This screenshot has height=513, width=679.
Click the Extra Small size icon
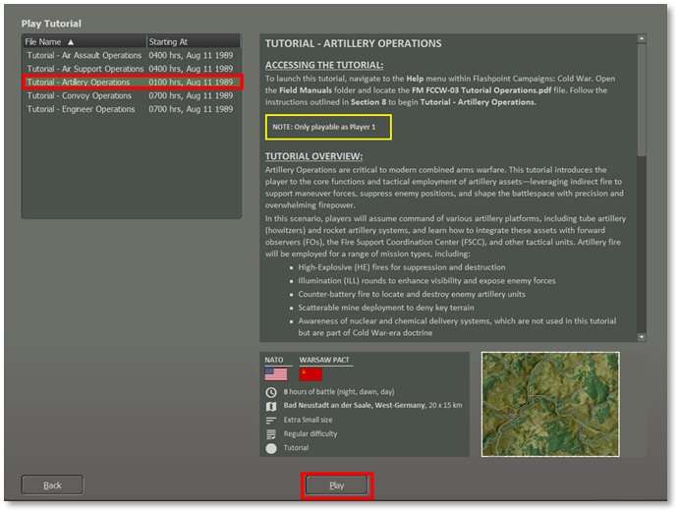(x=271, y=420)
